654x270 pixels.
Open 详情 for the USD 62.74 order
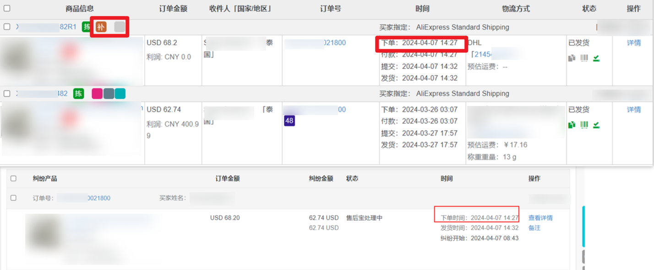(634, 110)
